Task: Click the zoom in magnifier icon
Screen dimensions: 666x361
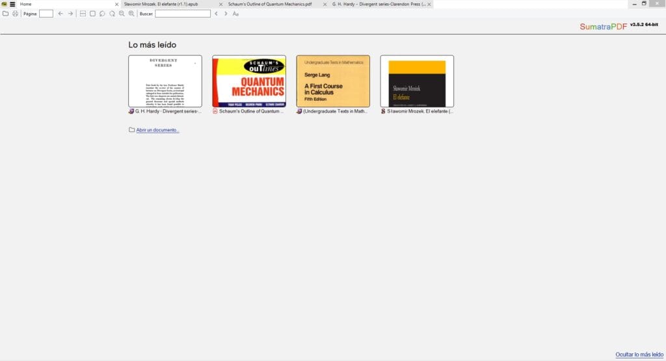Action: (131, 14)
